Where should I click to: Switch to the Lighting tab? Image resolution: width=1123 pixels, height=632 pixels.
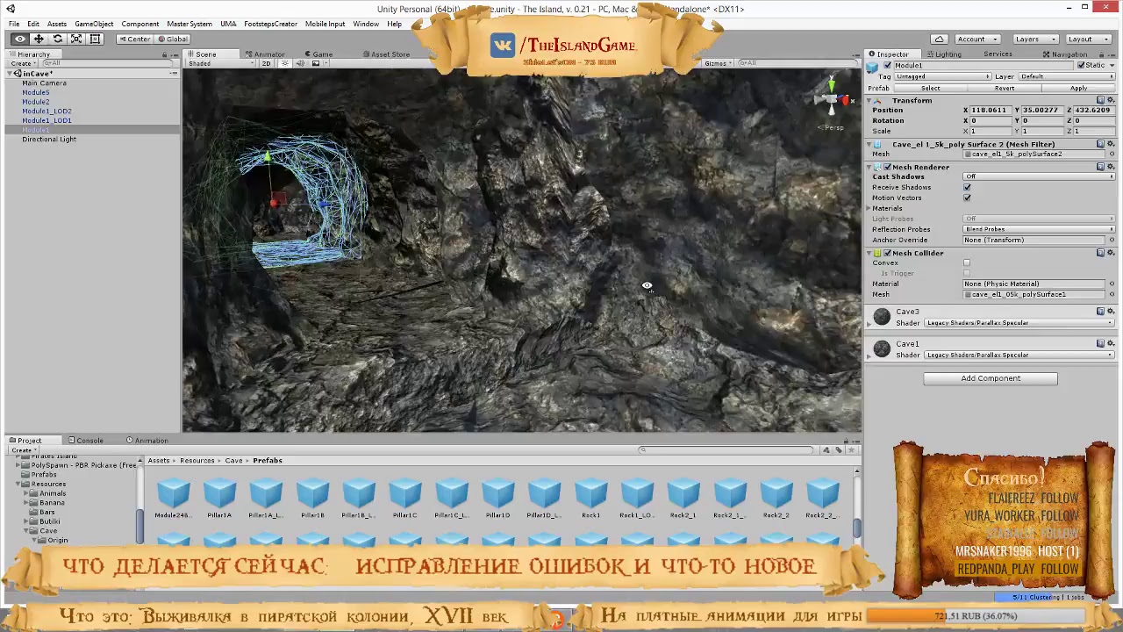click(x=944, y=54)
